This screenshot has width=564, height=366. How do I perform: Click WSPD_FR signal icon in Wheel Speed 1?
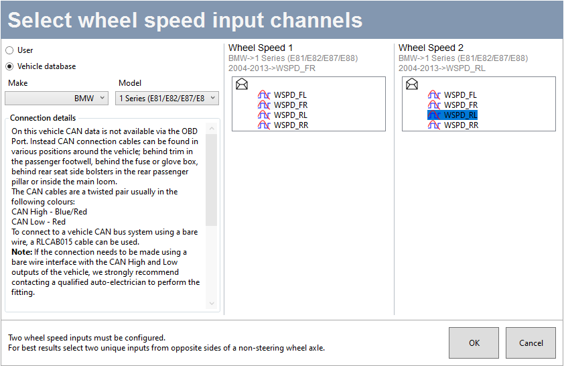265,105
